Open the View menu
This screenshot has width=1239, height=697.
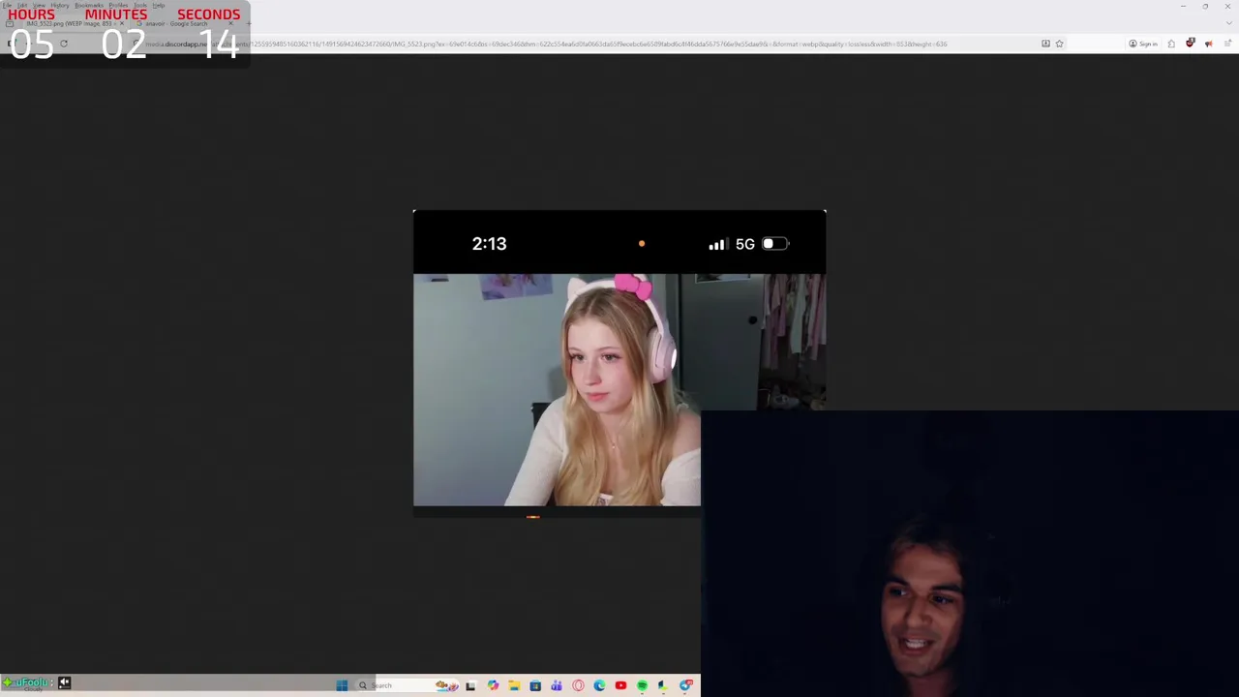(39, 5)
